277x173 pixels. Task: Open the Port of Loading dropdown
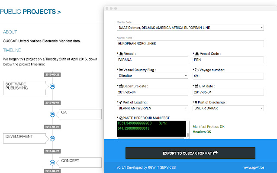pyautogui.click(x=152, y=108)
